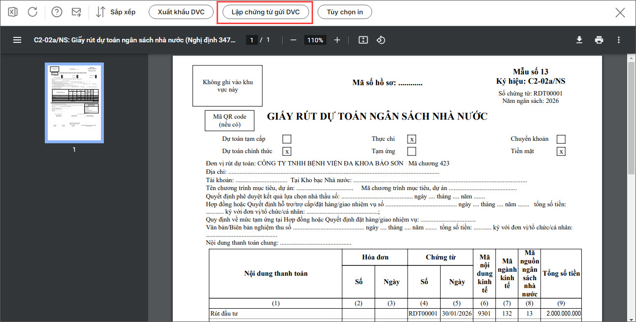Click the fit to page icon
636x322 pixels.
tap(363, 40)
